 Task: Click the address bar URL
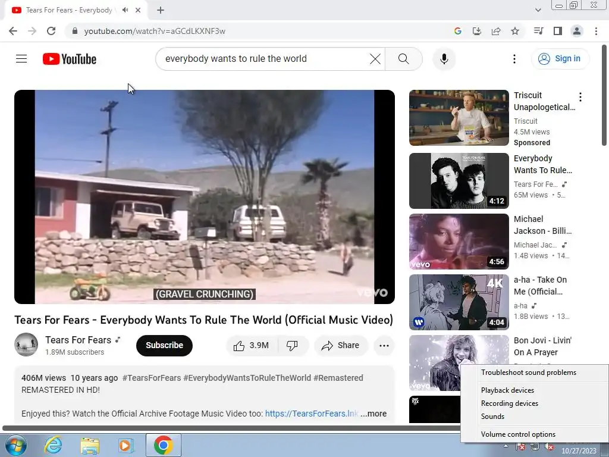pos(155,31)
